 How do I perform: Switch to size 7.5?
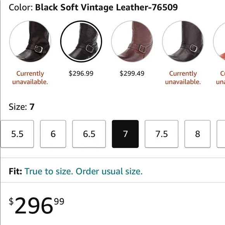(162, 134)
